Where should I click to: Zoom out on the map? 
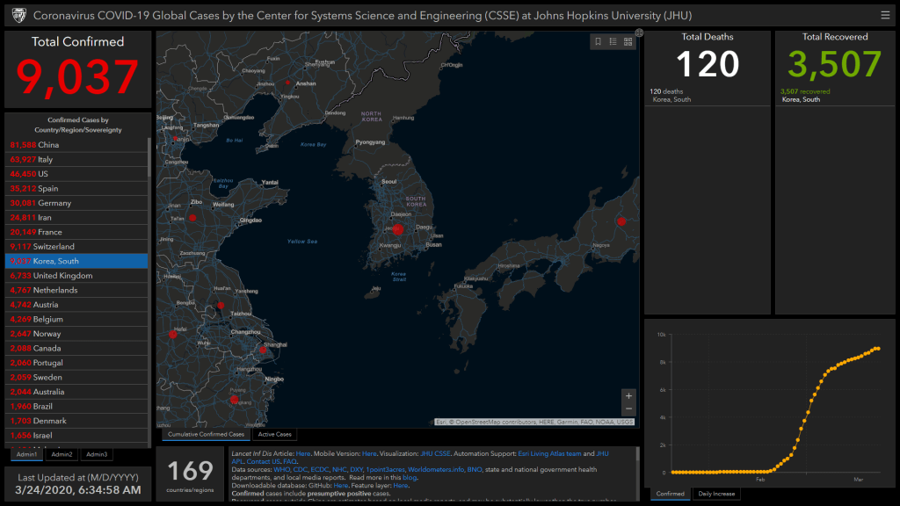[x=628, y=409]
